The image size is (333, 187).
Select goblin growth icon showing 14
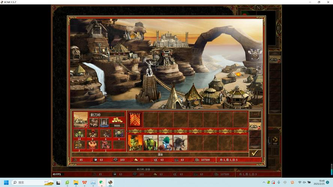point(79,134)
